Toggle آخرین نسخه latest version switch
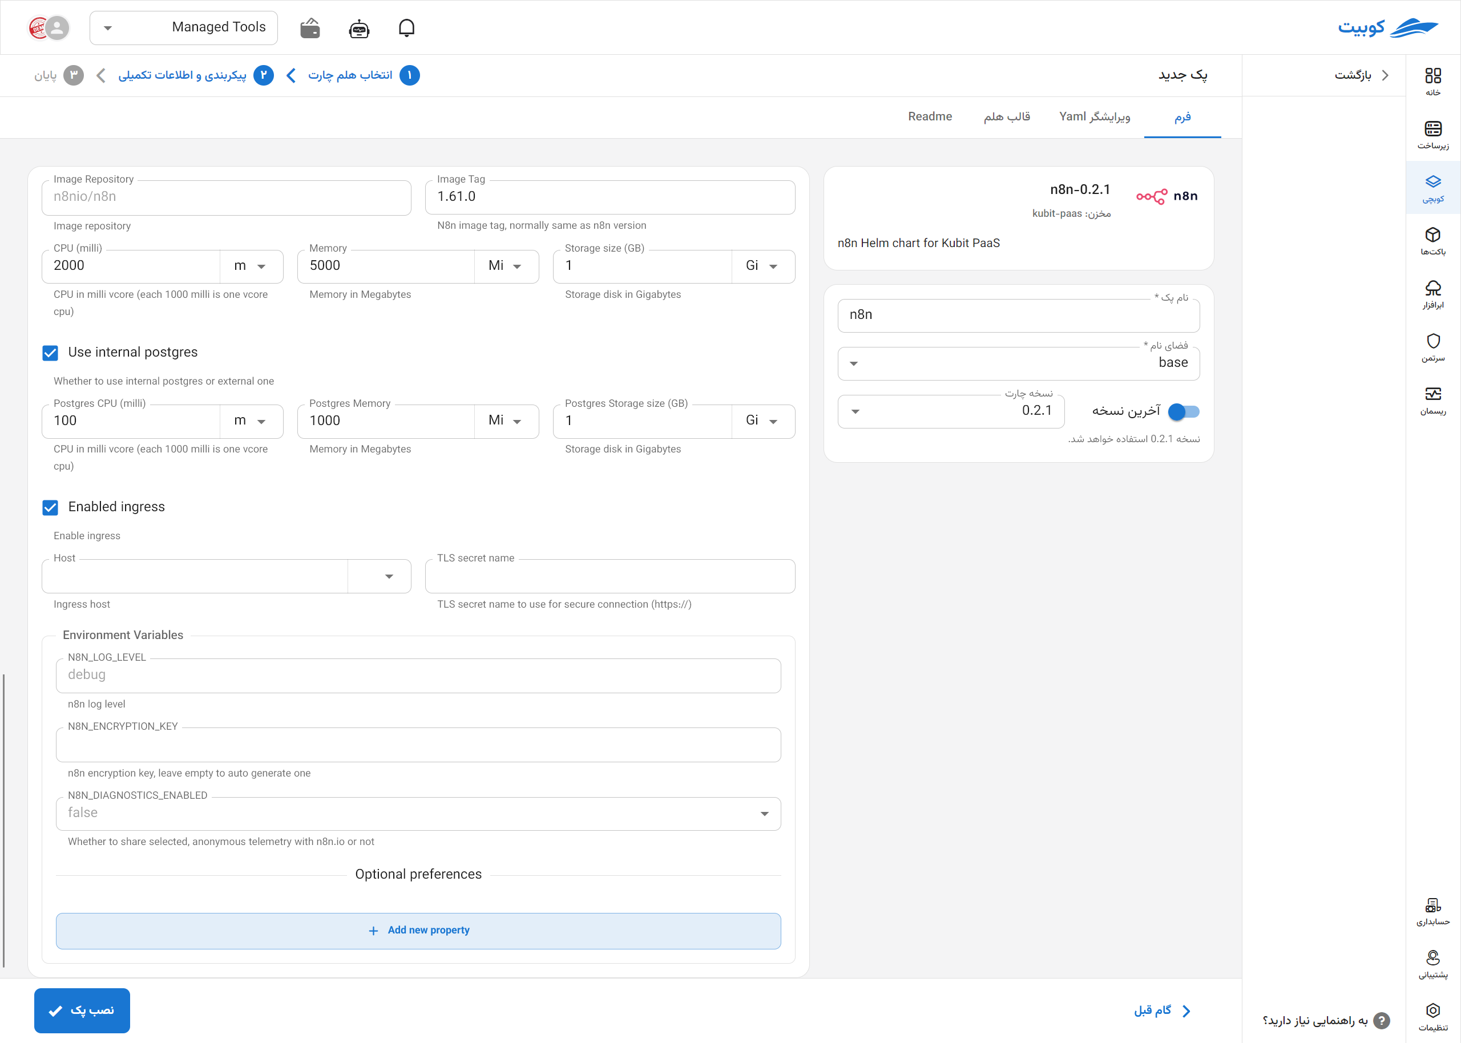 (1184, 412)
